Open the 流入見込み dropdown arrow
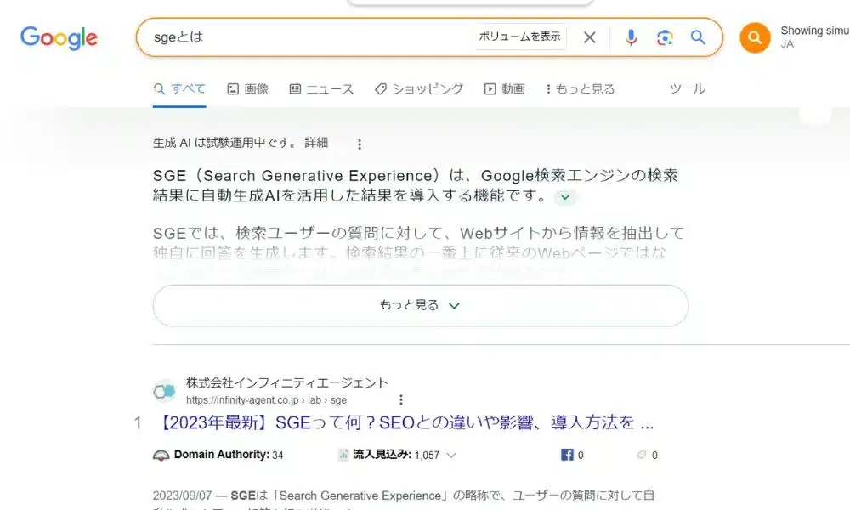850x510 pixels. point(451,455)
